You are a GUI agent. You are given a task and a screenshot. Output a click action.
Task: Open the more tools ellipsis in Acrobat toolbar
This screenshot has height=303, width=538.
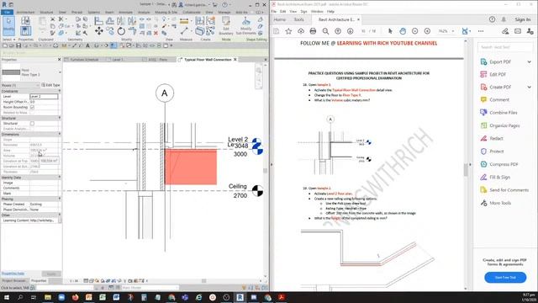(x=481, y=31)
